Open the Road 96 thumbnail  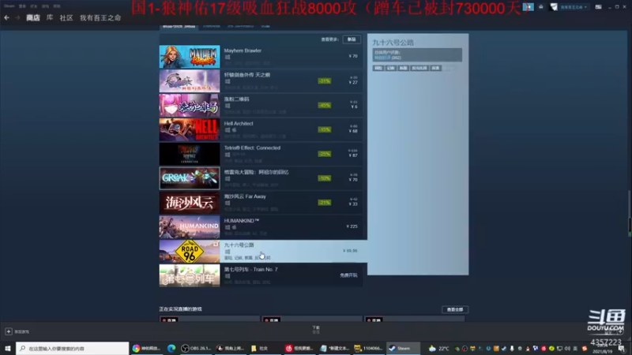pyautogui.click(x=190, y=251)
